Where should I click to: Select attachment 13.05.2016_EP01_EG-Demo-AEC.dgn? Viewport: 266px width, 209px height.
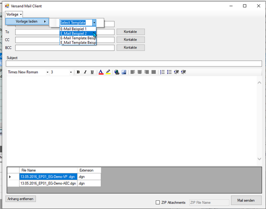click(48, 183)
